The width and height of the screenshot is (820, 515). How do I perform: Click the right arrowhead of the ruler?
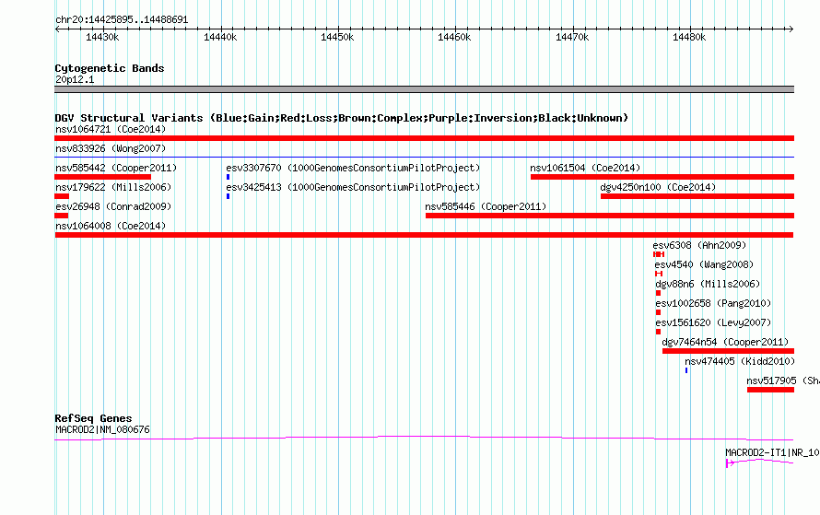pos(791,29)
